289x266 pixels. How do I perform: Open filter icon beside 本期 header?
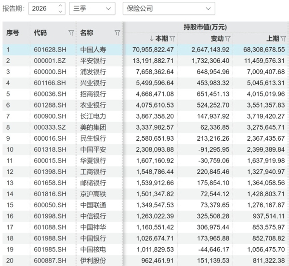click(172, 39)
